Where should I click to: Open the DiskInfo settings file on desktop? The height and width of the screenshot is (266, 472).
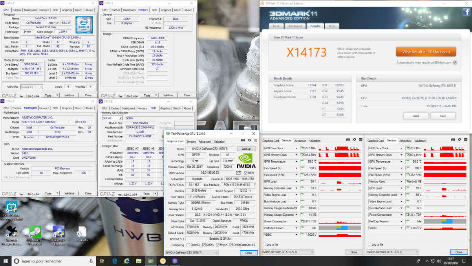tap(82, 234)
